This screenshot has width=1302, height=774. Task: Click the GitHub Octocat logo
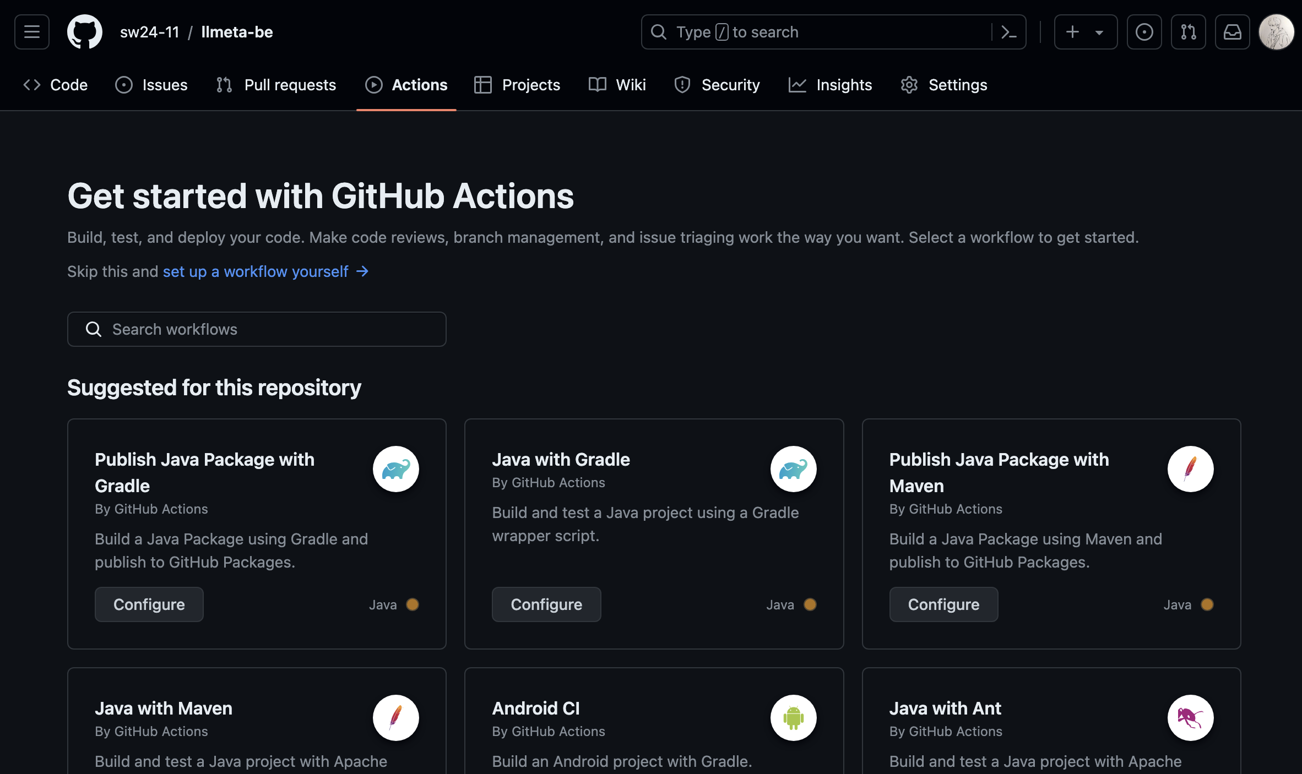(84, 32)
